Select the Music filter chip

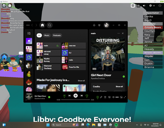[x=47, y=35]
